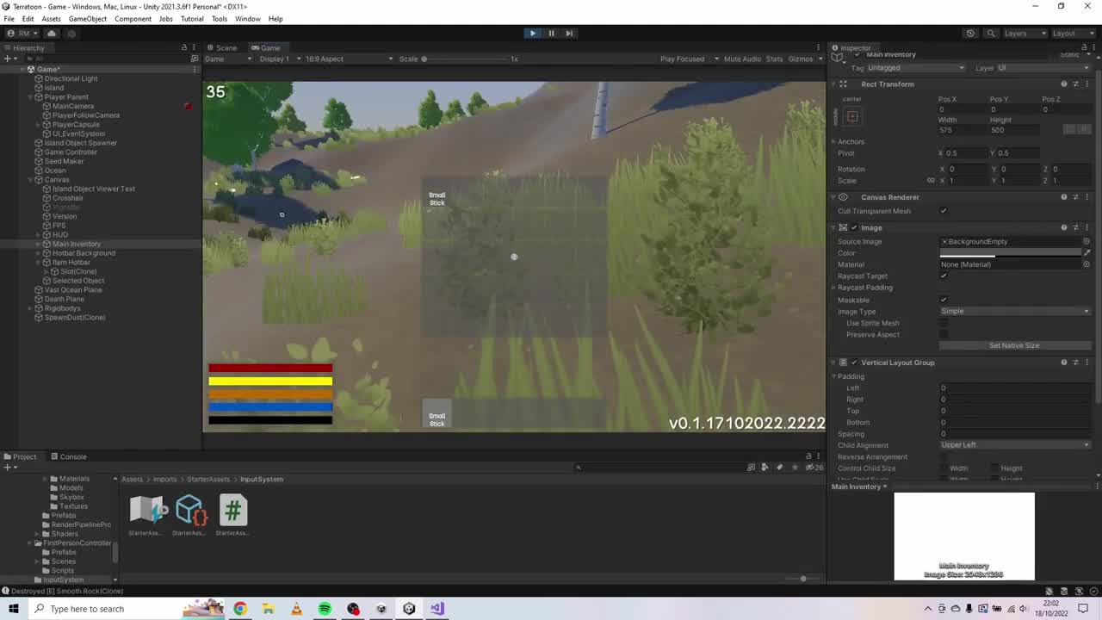Screen dimensions: 1102x620
Task: Click Mute Audio in the Game view
Action: [742, 59]
